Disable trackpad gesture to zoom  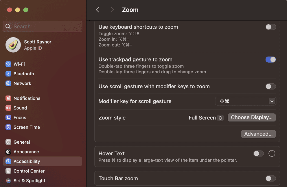click(271, 59)
